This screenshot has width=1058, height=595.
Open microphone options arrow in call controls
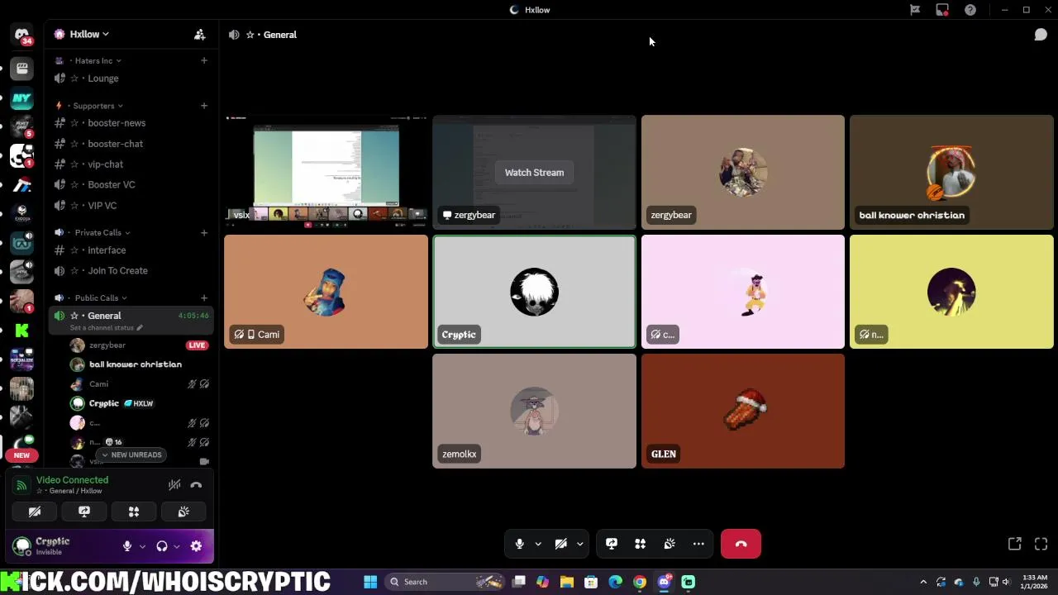pyautogui.click(x=538, y=544)
